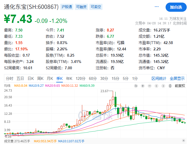Switch to the 年K tab

(x=69, y=78)
